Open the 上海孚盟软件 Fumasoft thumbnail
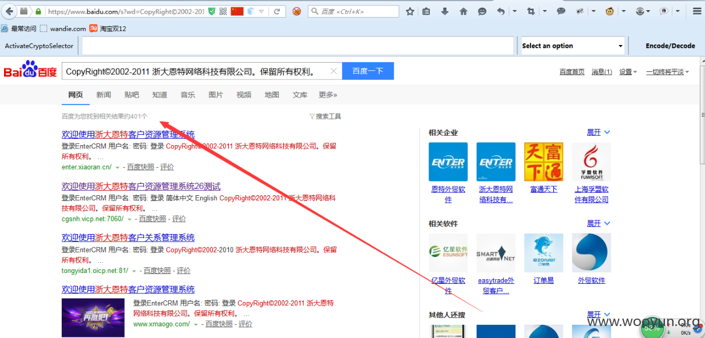Screen dimensions: 705x338 591,162
